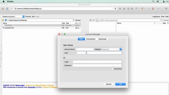Expand the remote path history dropdown

pos(161,20)
